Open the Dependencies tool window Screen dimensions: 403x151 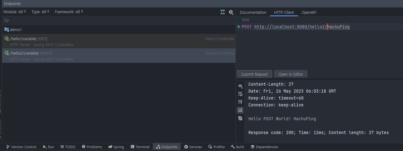(x=264, y=147)
